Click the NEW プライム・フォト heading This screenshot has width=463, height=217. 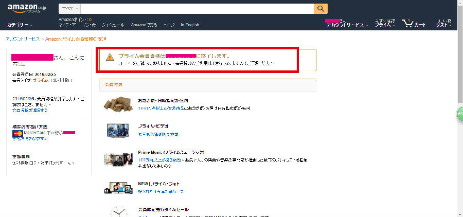click(159, 184)
